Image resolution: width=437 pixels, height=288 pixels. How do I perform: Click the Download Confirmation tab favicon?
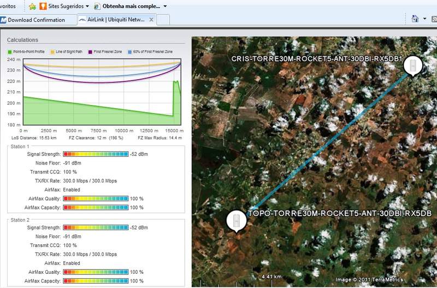pos(3,20)
